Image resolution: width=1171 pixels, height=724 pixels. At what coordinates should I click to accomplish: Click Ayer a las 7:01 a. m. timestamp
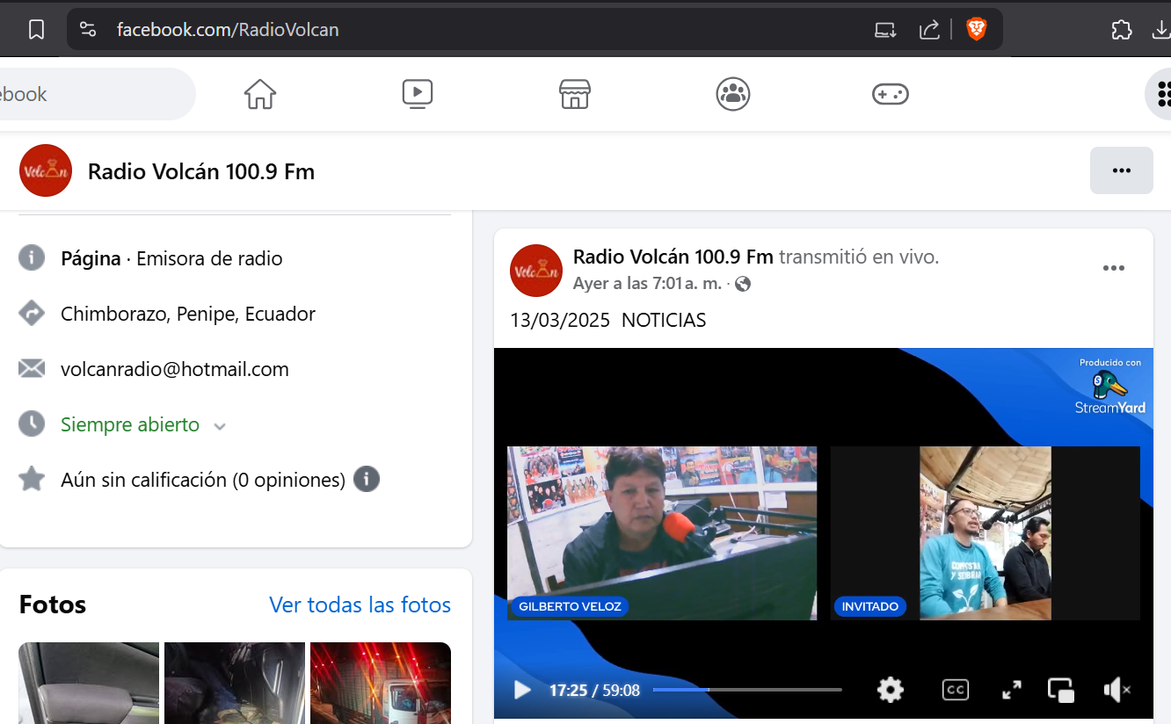pos(647,284)
